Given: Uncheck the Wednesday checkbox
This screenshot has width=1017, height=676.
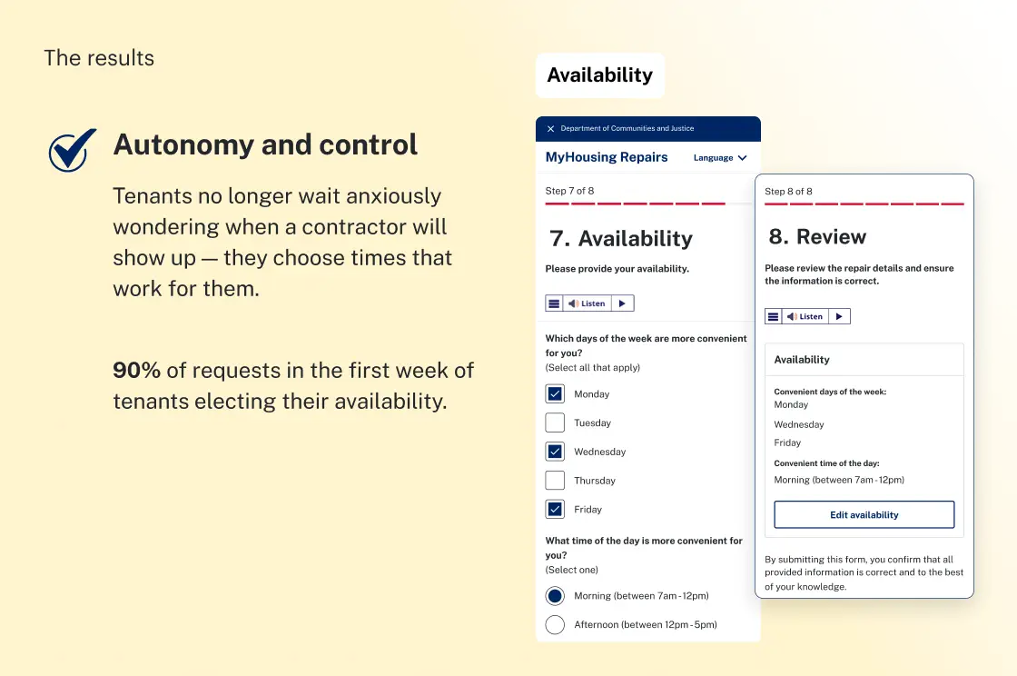Looking at the screenshot, I should 554,452.
